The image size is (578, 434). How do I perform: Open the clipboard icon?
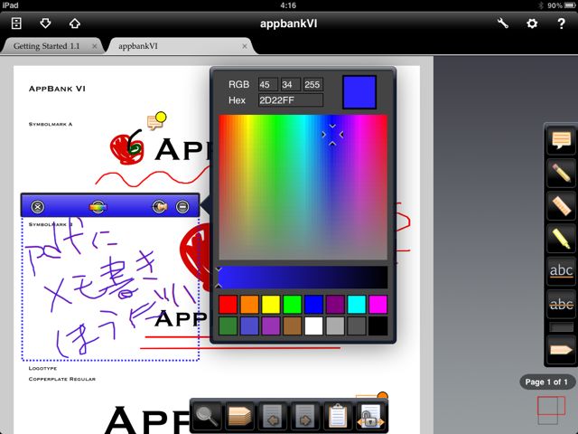338,416
